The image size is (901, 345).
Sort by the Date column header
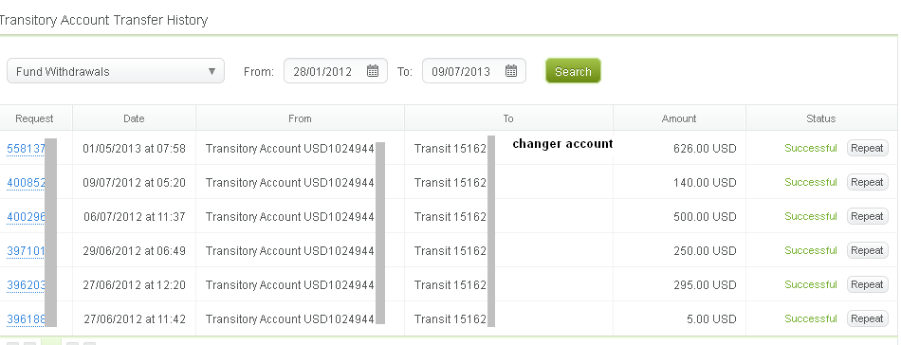134,118
